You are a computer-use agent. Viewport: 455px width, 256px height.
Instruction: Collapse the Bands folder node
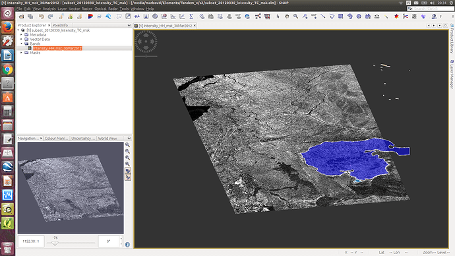coord(22,44)
